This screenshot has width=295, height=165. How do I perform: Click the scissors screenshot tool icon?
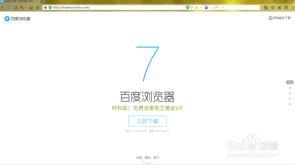(x=279, y=8)
